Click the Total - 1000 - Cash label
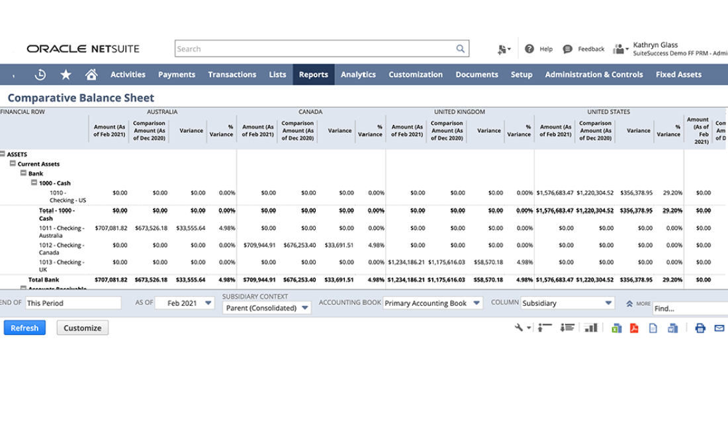 pyautogui.click(x=57, y=214)
